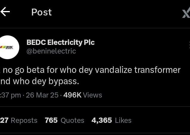Show the 765 Quotes list
The width and height of the screenshot is (190, 135).
(64, 120)
